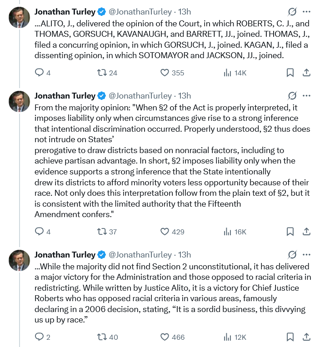Open more options on majority opinion tweet
The width and height of the screenshot is (320, 347).
(306, 96)
